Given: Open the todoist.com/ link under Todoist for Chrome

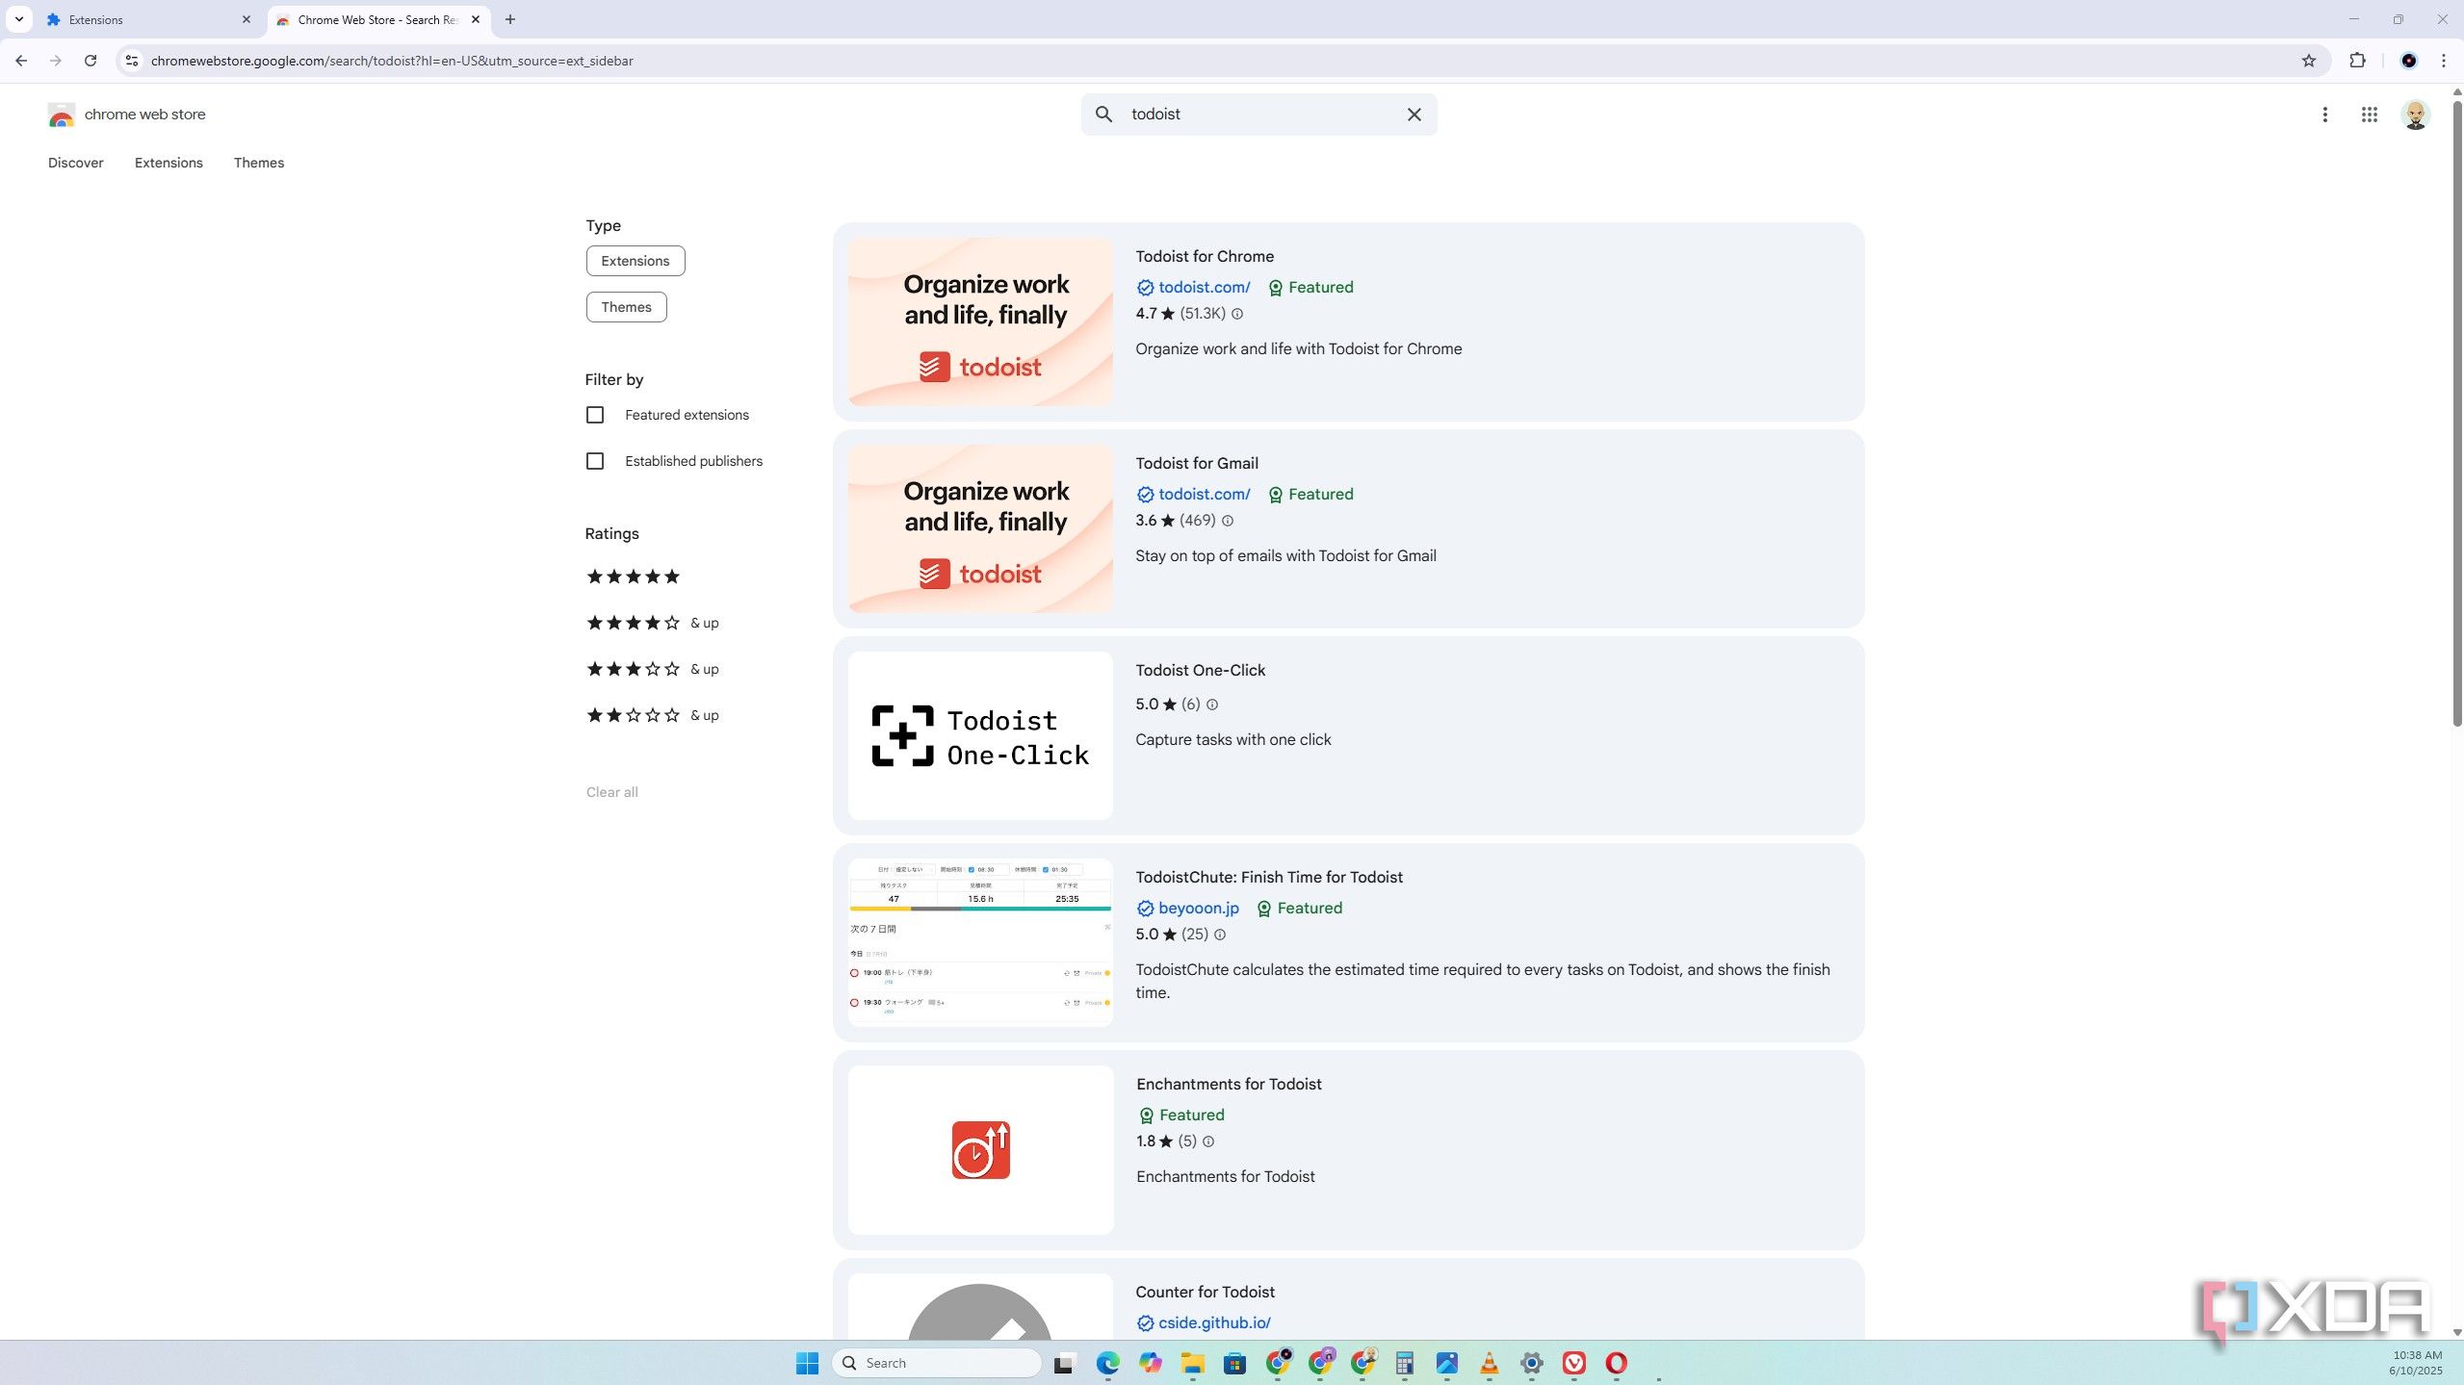Looking at the screenshot, I should 1204,287.
